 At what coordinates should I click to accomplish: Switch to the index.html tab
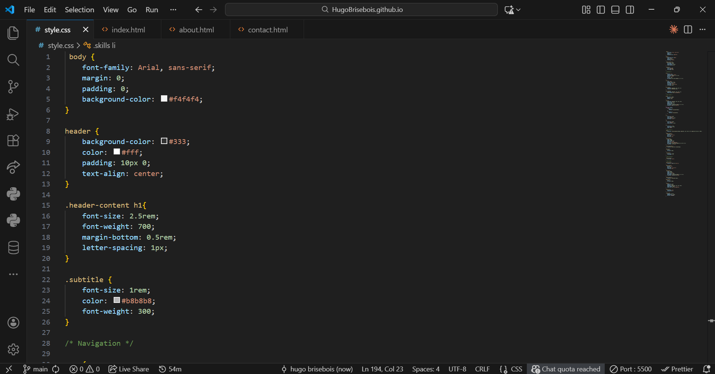pyautogui.click(x=128, y=30)
